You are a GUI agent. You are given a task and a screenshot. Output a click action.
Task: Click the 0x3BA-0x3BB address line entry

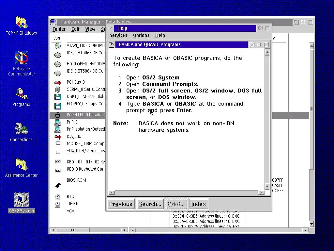click(x=206, y=221)
